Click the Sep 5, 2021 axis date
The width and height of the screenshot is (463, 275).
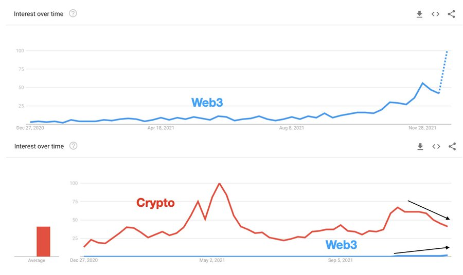(340, 260)
